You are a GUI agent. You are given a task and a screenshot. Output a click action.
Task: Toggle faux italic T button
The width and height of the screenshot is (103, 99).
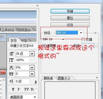click(x=18, y=89)
